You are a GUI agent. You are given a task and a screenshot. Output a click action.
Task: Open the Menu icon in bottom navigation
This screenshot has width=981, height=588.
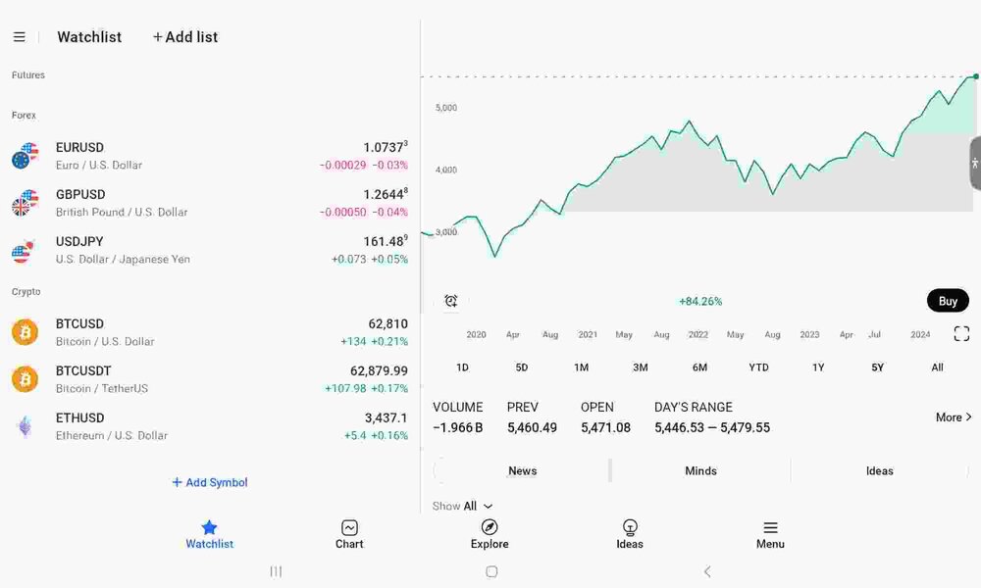pos(770,527)
